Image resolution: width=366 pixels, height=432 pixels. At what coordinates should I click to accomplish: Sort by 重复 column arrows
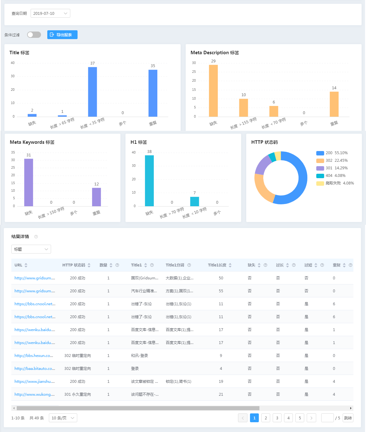pyautogui.click(x=344, y=265)
